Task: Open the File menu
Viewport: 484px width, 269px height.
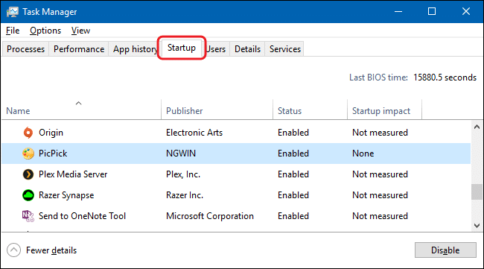Action: pyautogui.click(x=13, y=31)
